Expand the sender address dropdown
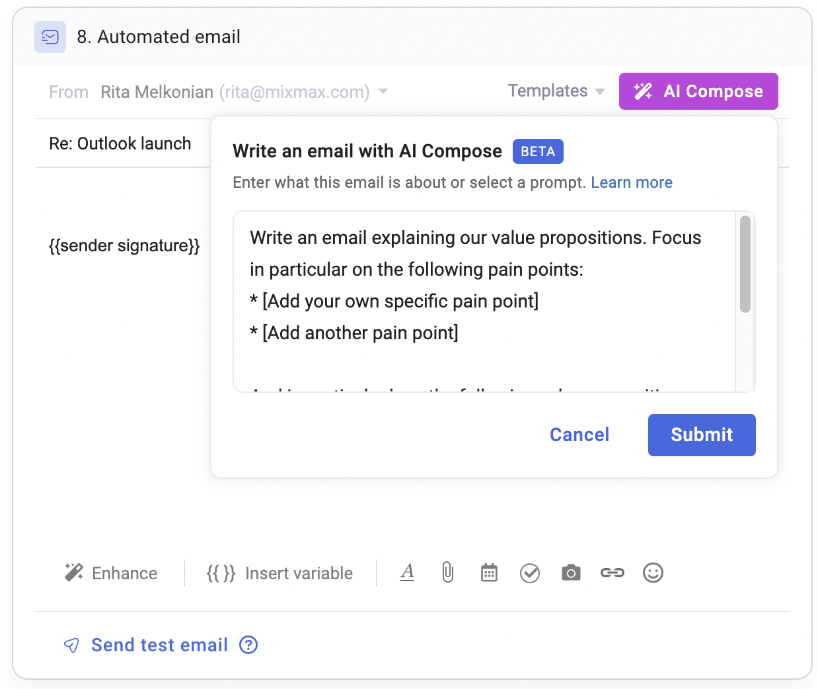Image resolution: width=818 pixels, height=689 pixels. [383, 93]
